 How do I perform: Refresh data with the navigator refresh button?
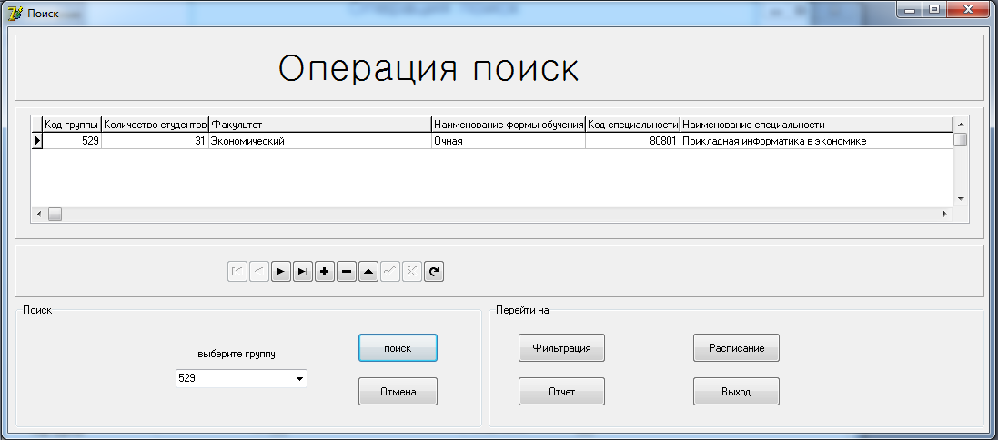coord(434,271)
